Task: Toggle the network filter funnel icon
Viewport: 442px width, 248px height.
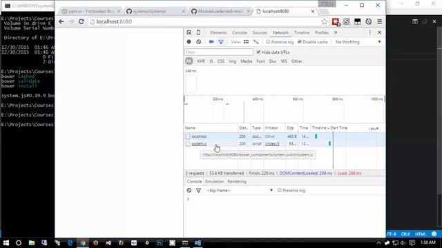Action: click(221, 42)
